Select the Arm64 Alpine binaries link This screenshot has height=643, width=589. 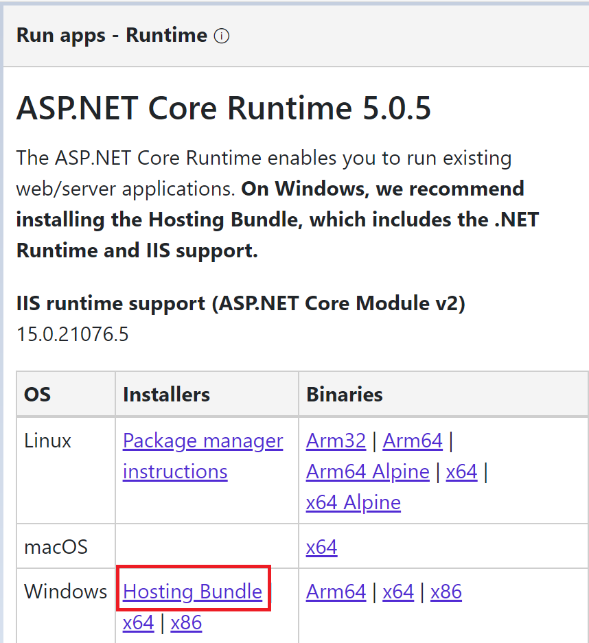[367, 471]
